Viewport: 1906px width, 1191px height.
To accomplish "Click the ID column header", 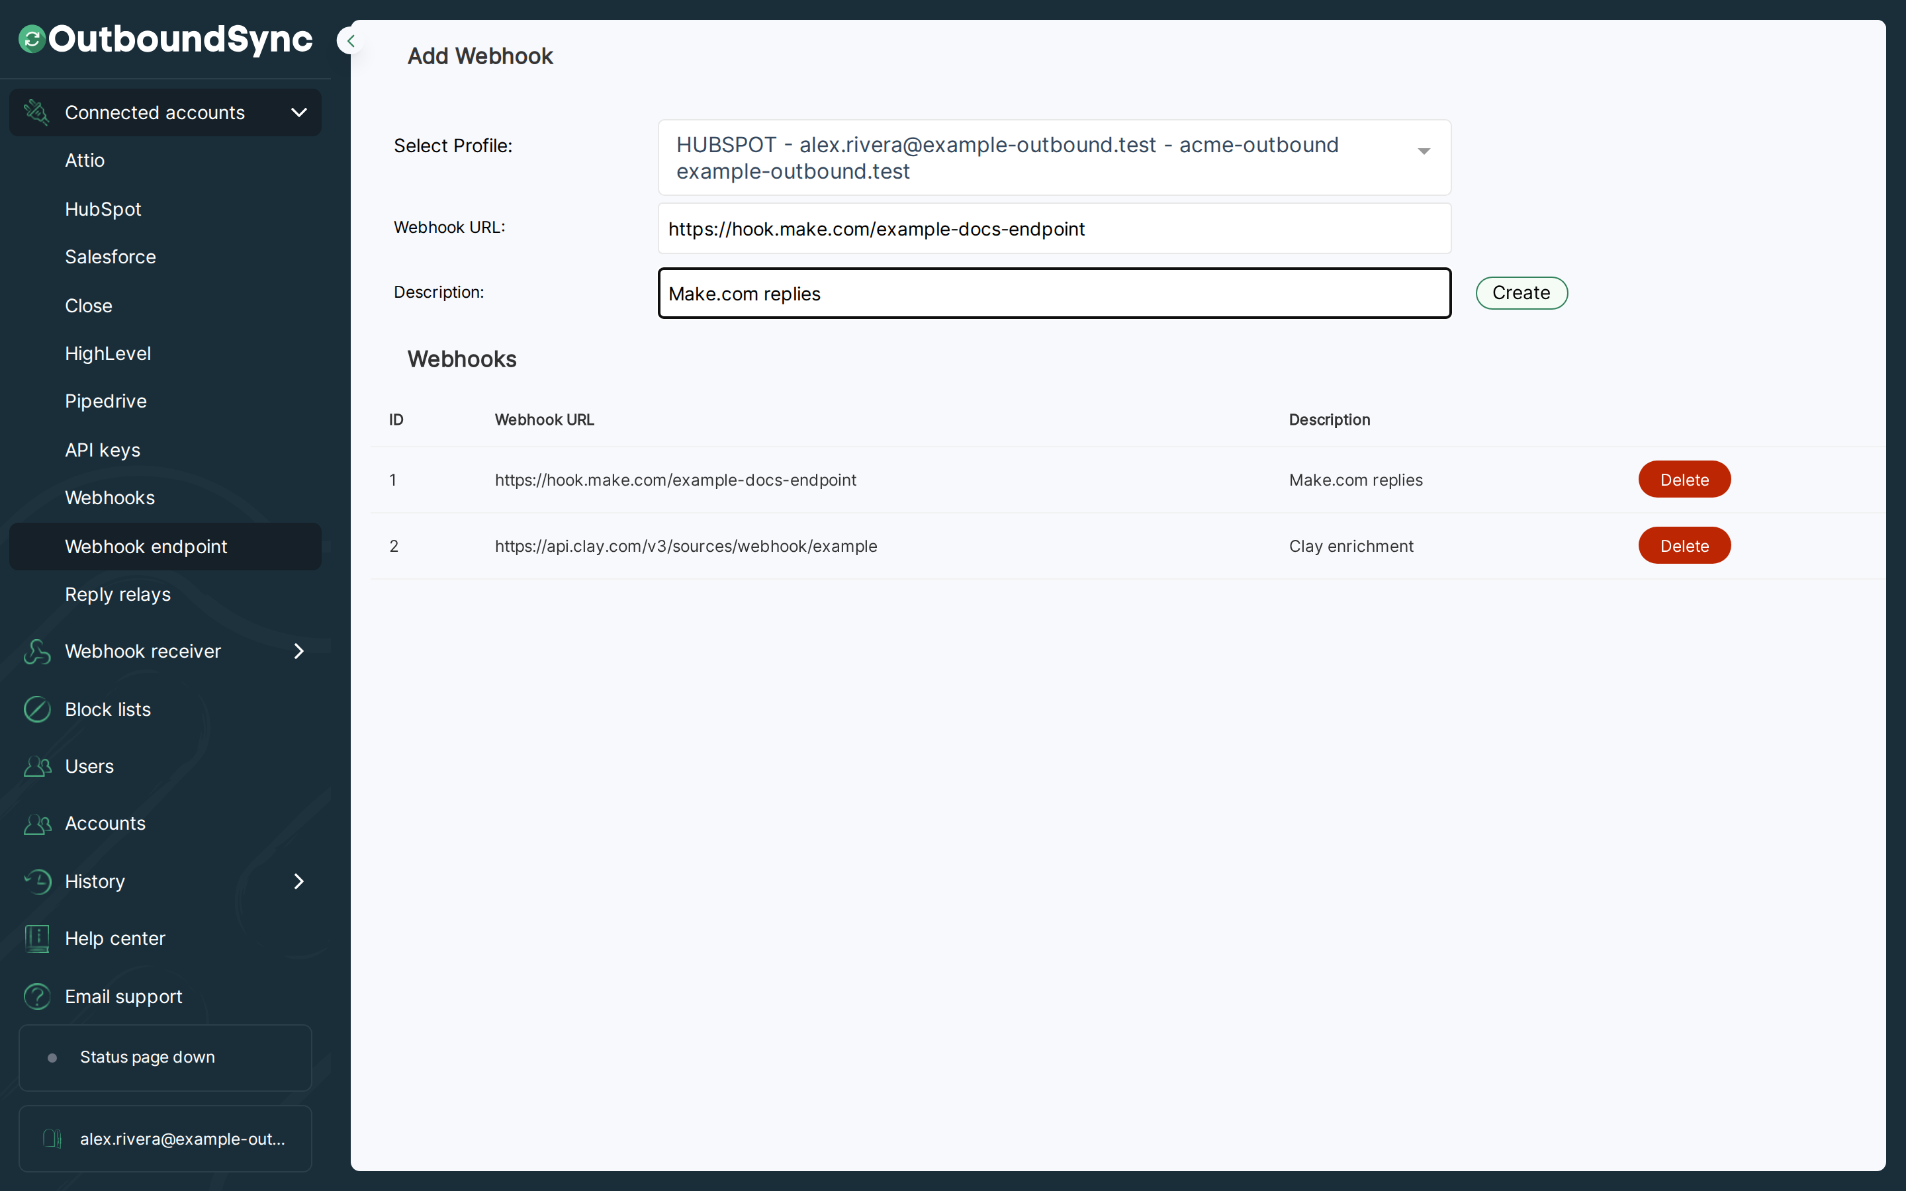I will (x=396, y=420).
